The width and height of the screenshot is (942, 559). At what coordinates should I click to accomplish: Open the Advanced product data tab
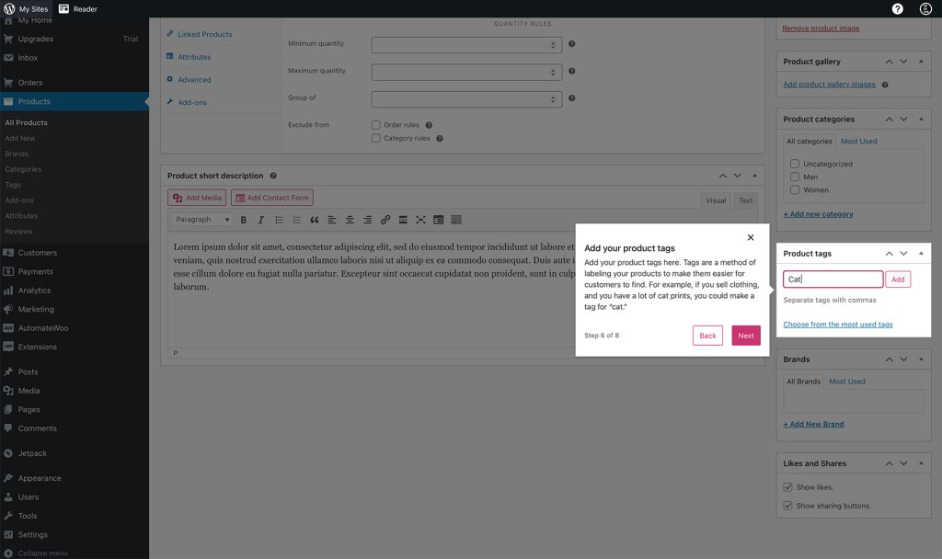point(194,80)
